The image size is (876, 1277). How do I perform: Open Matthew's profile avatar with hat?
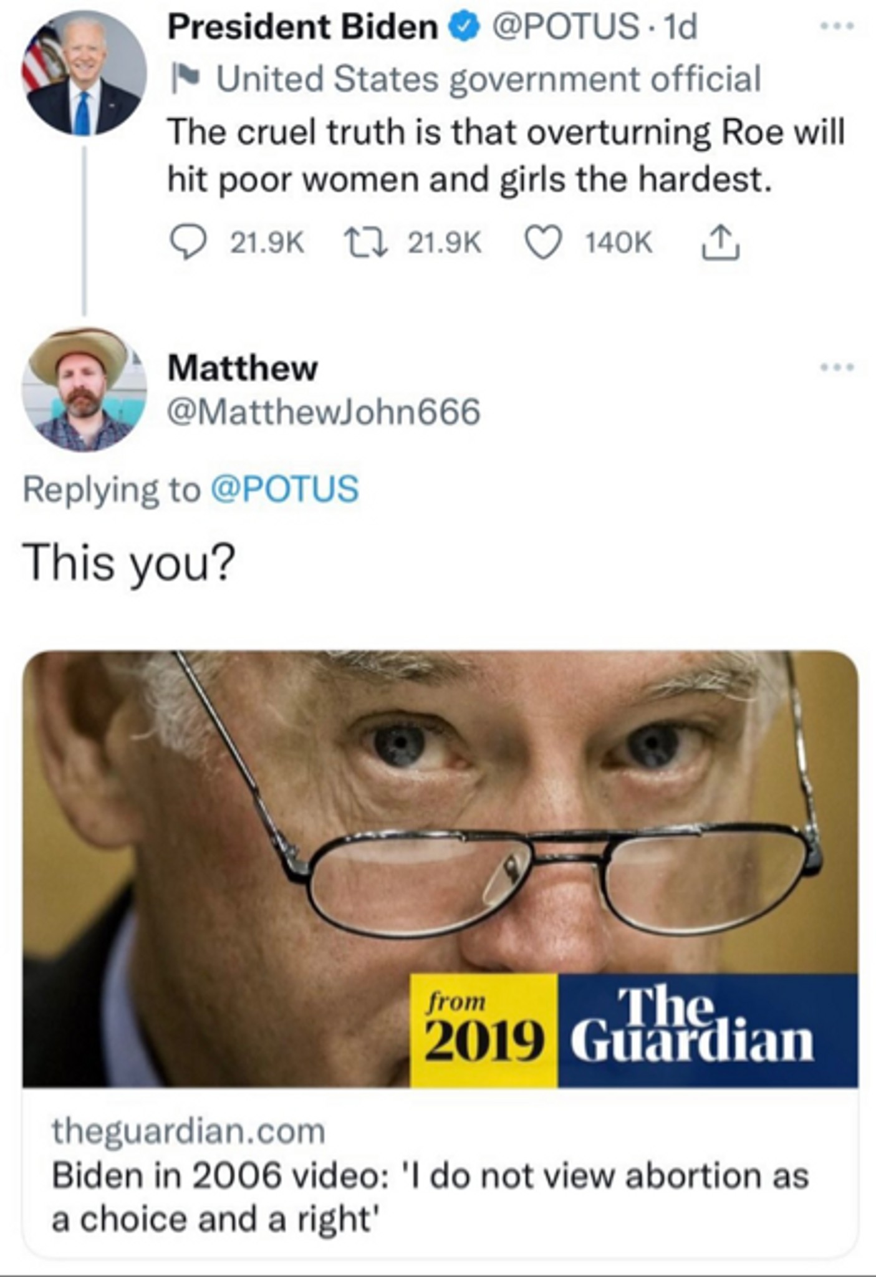84,388
